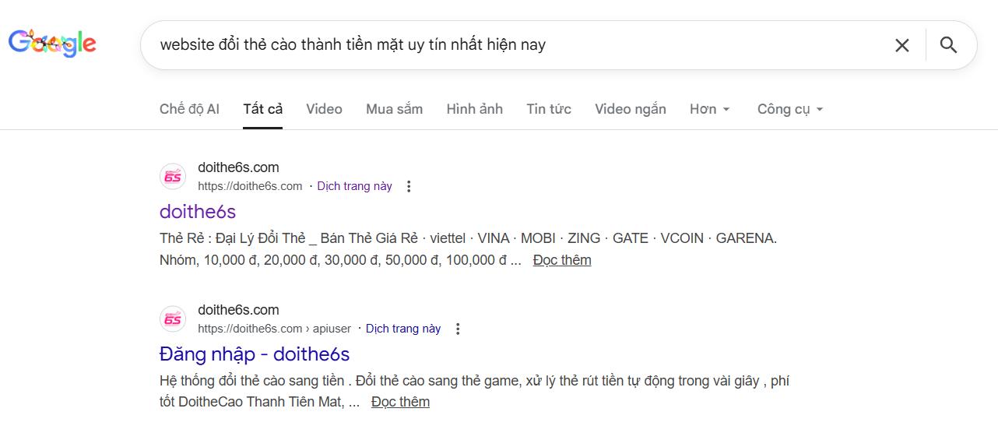Open Đăng nhập - doithe6s result title
This screenshot has width=998, height=440.
click(255, 354)
